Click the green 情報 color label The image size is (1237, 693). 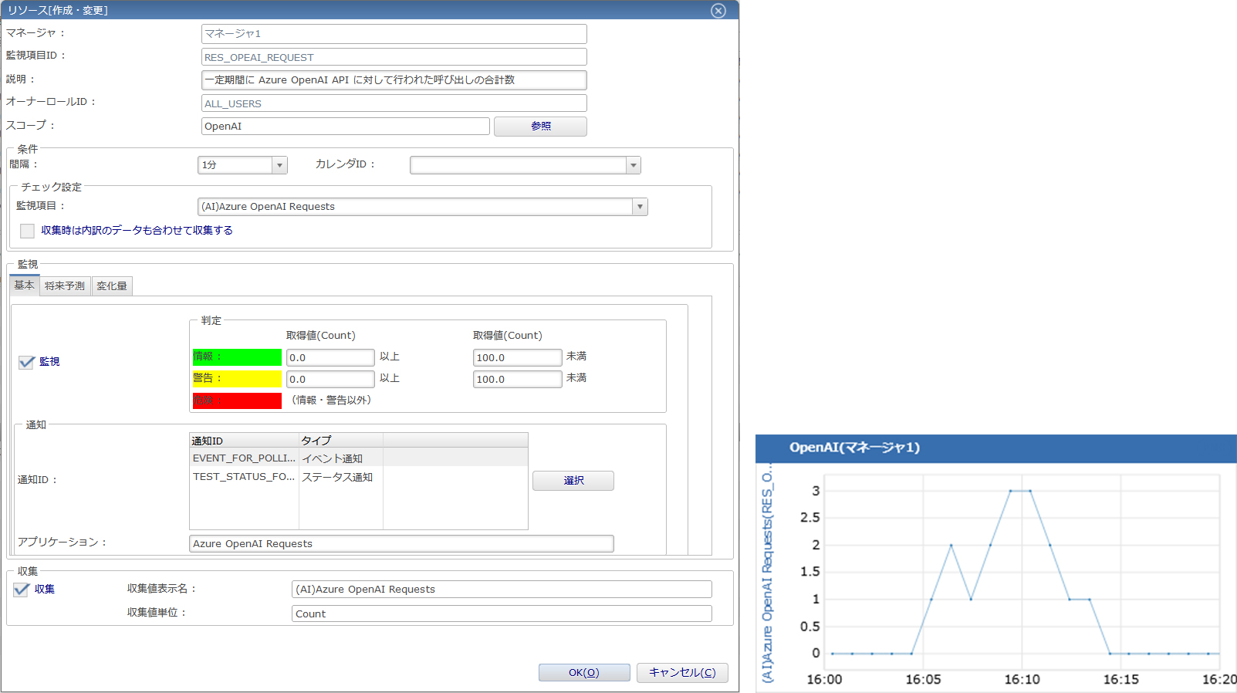[x=237, y=357]
